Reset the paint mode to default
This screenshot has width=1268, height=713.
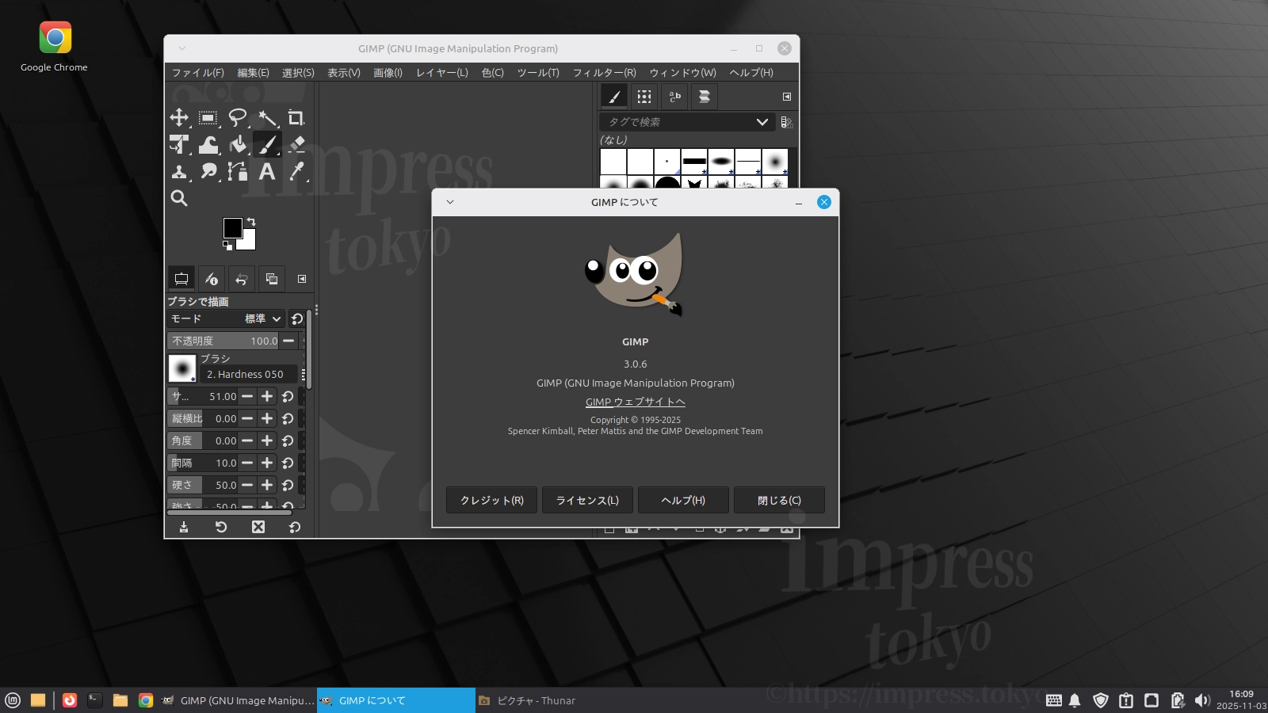pos(297,318)
